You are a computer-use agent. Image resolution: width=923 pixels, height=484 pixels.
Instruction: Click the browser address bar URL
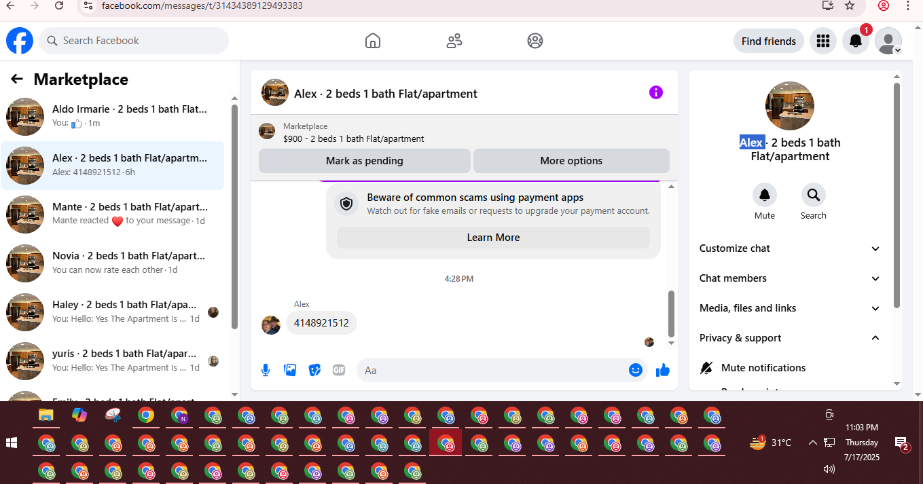202,5
